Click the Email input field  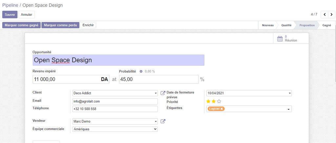coord(115,102)
